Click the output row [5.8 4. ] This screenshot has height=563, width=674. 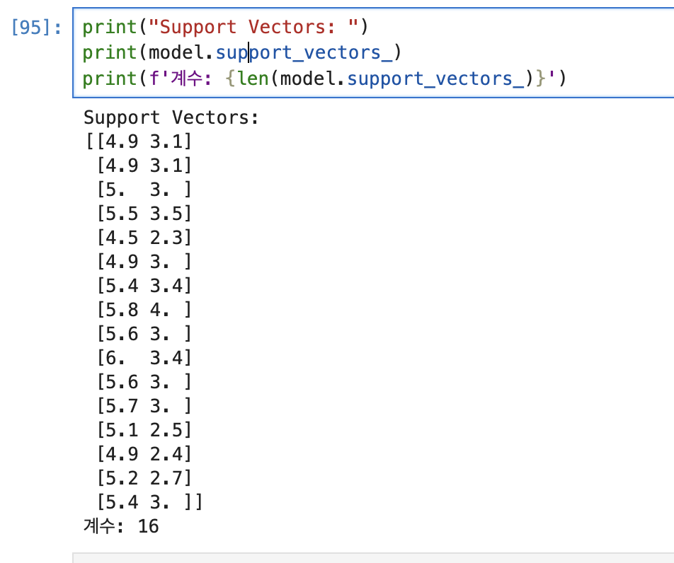coord(144,310)
